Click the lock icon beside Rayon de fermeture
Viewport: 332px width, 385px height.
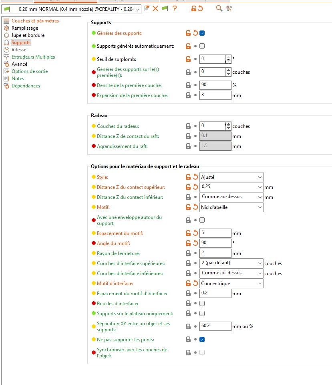click(x=188, y=253)
